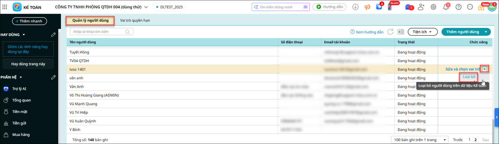Open the shopping cart icon
Screen dimensions: 499x144
[379, 7]
